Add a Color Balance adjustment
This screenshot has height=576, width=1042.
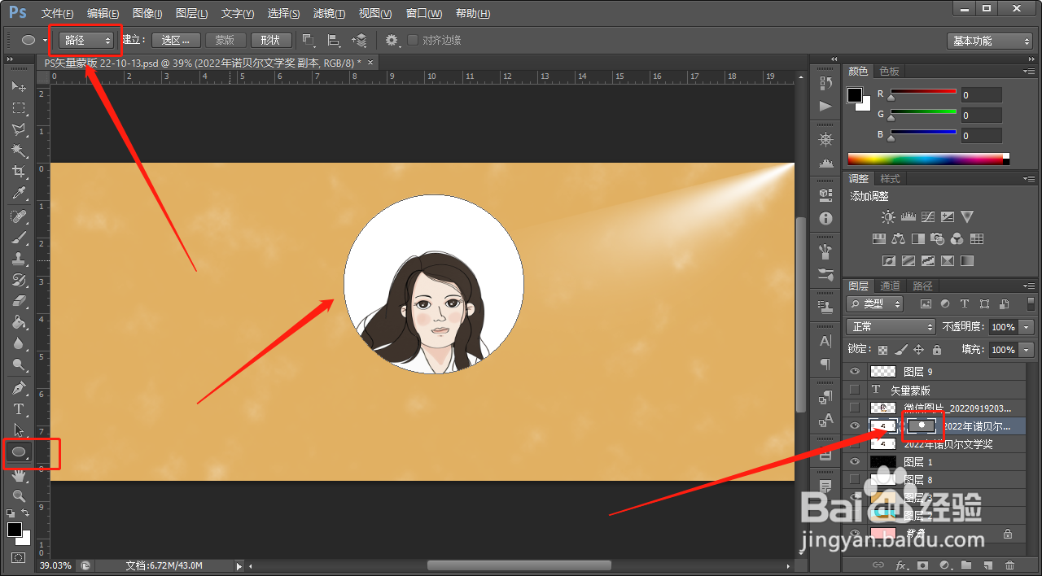898,239
